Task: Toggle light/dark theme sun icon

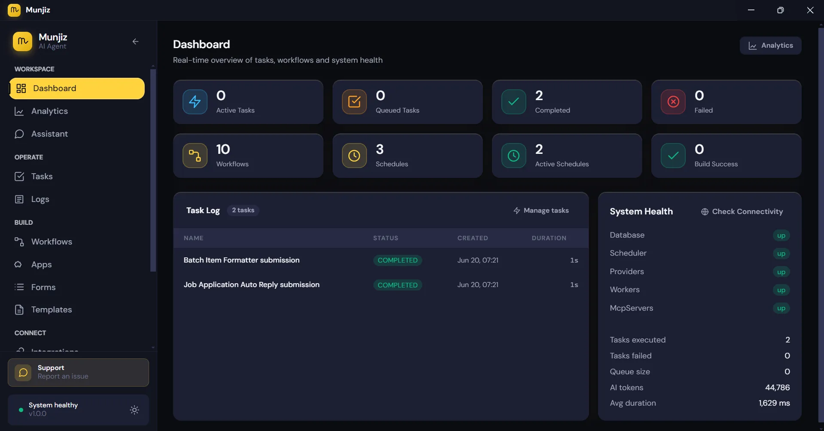Action: click(x=134, y=410)
